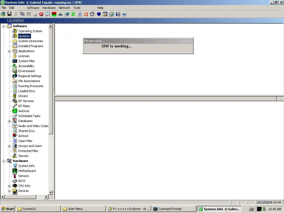Switch to Start Menu folder taskbar button
284x213 pixels.
click(83, 209)
